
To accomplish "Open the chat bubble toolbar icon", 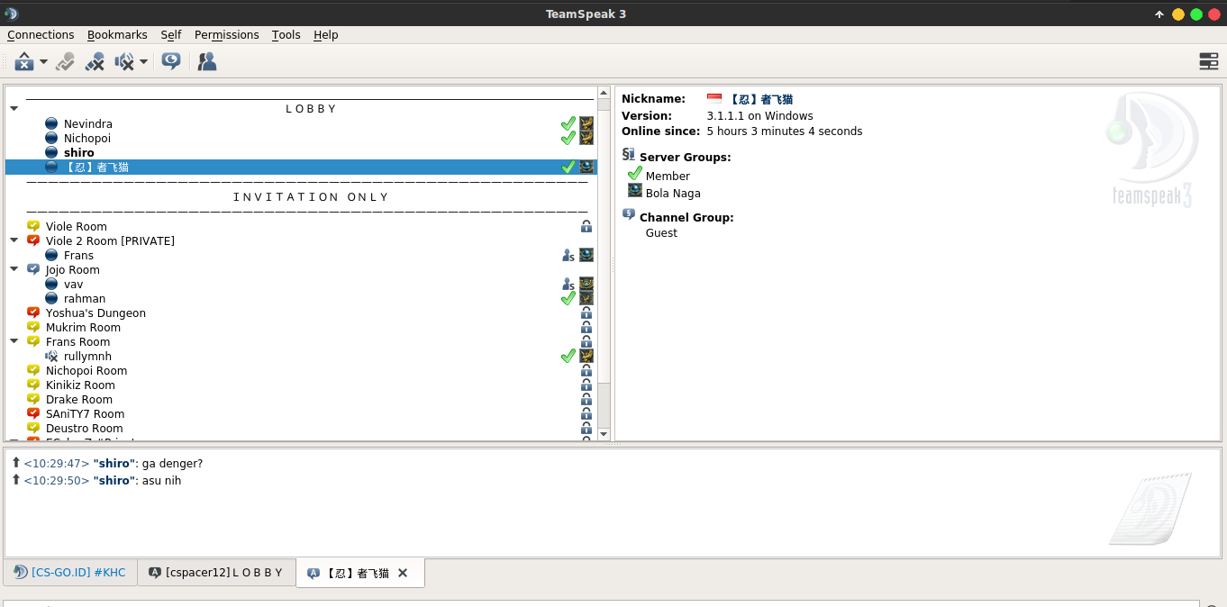I will point(171,61).
